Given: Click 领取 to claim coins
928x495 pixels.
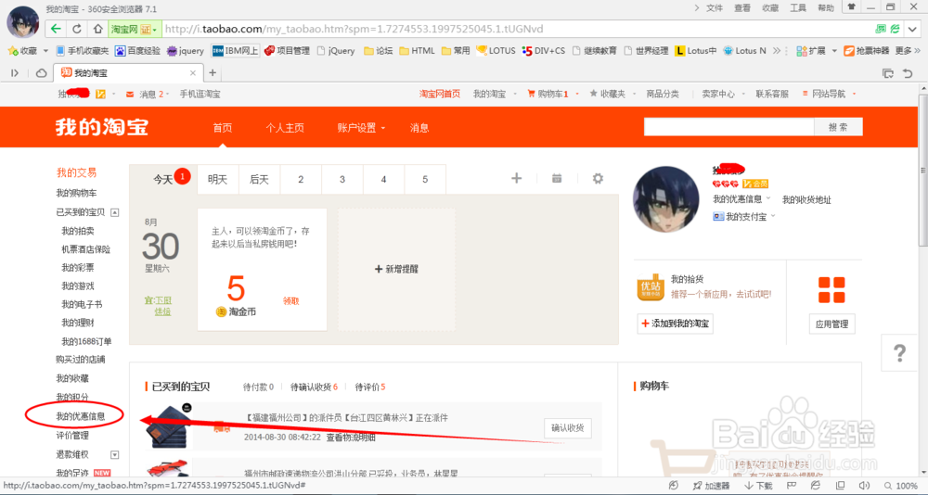Looking at the screenshot, I should 290,301.
